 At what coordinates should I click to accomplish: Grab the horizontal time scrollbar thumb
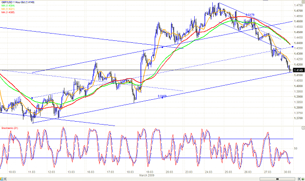click(277, 179)
